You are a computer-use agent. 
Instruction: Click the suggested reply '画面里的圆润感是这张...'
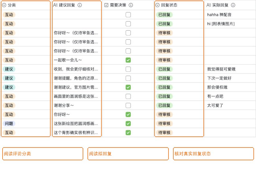click(x=76, y=96)
